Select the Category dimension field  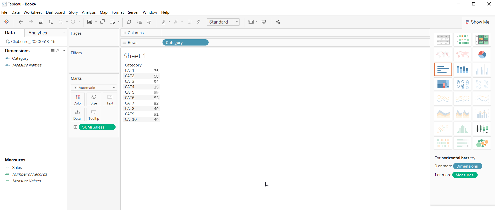20,58
